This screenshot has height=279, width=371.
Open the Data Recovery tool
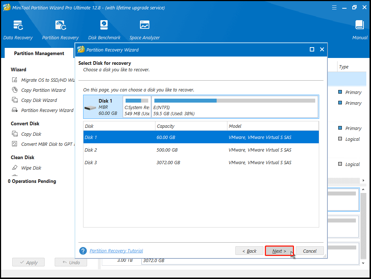(18, 30)
